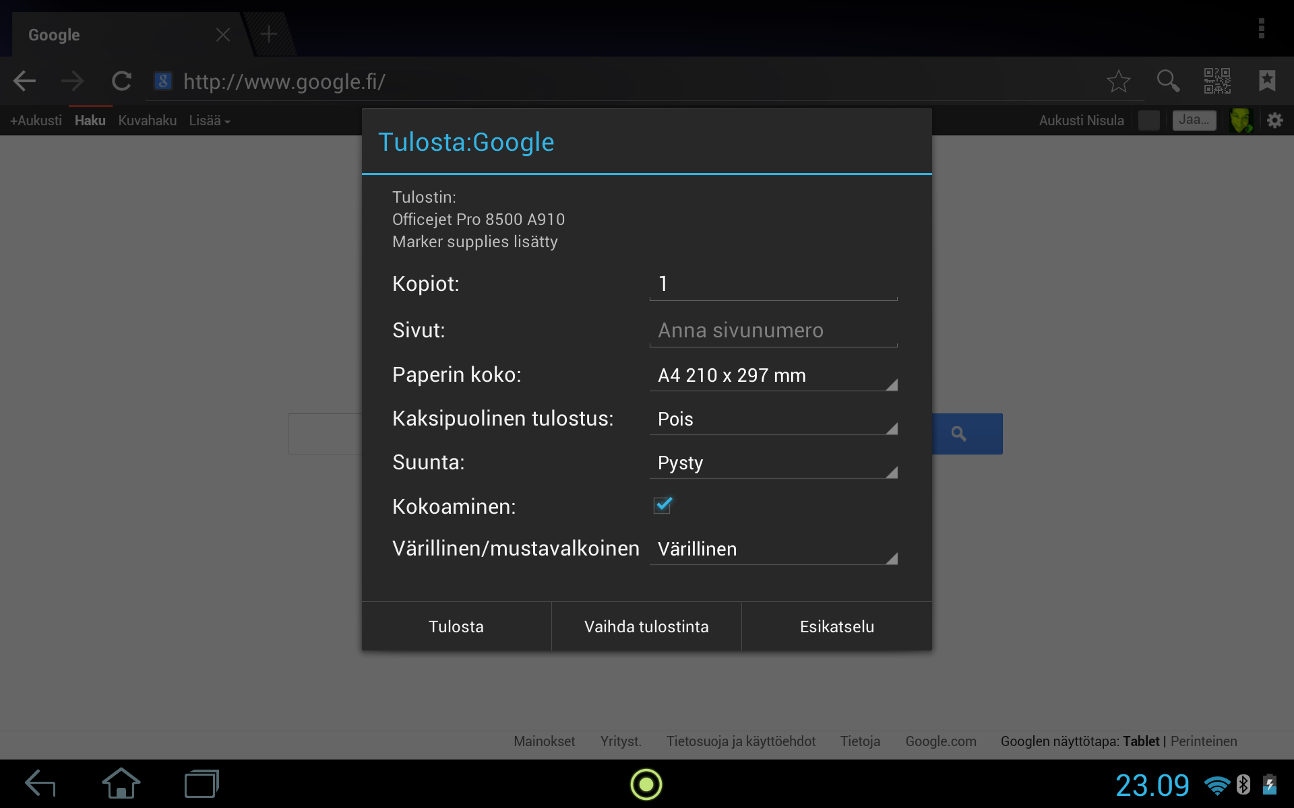The width and height of the screenshot is (1294, 808).
Task: Click the Marker supplies lisätty status text
Action: [475, 242]
